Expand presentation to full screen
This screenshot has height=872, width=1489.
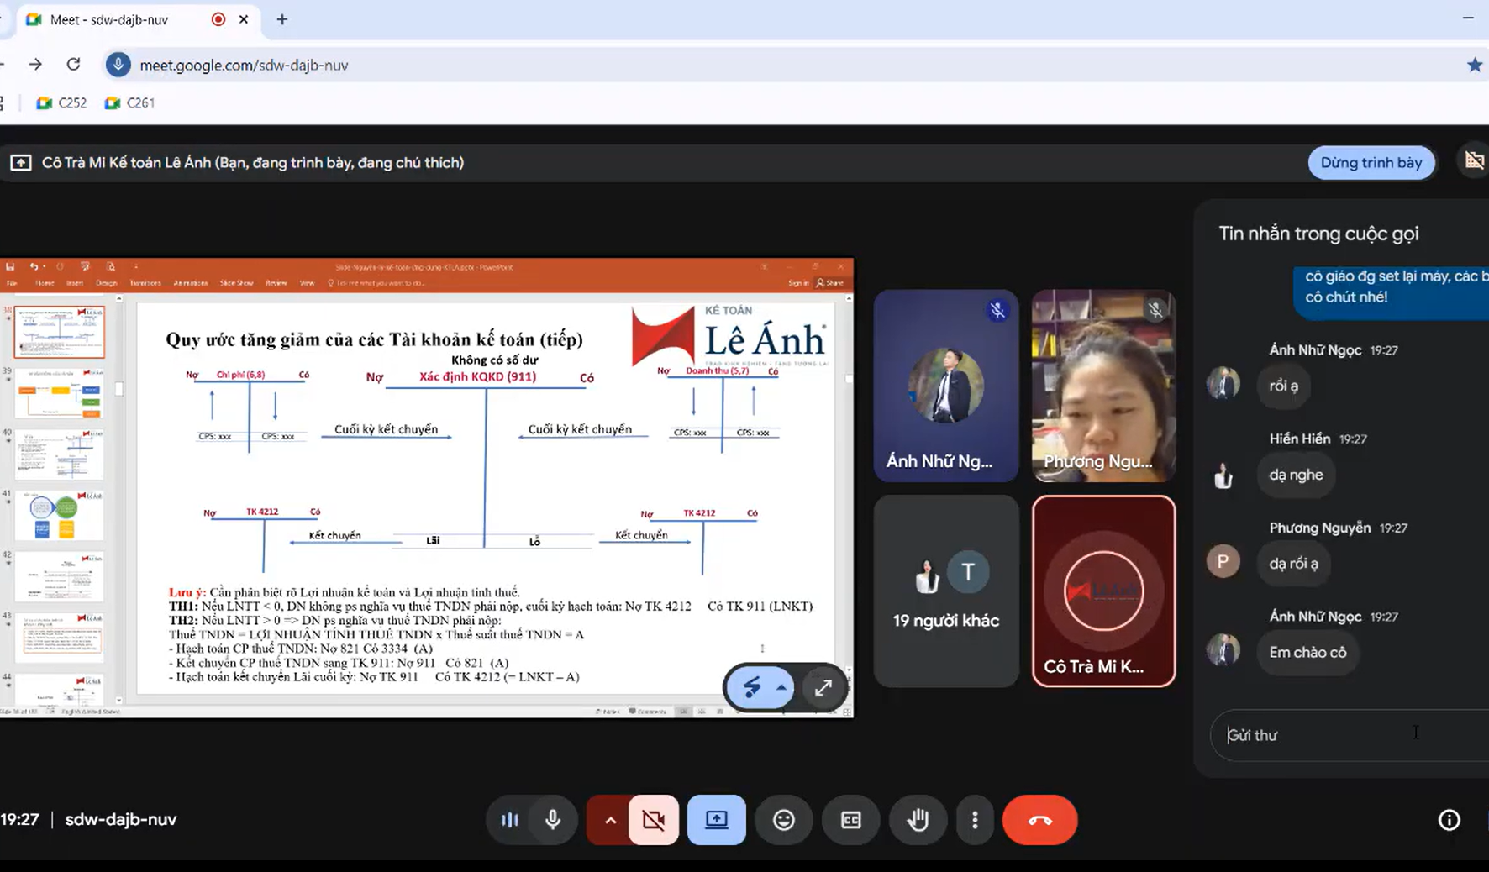coord(823,688)
